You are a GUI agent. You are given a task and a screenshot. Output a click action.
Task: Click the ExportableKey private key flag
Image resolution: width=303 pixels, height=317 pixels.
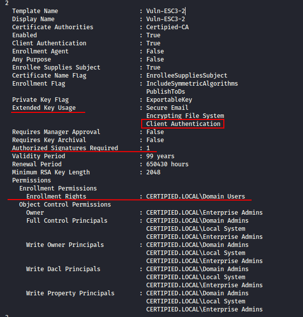pos(169,100)
